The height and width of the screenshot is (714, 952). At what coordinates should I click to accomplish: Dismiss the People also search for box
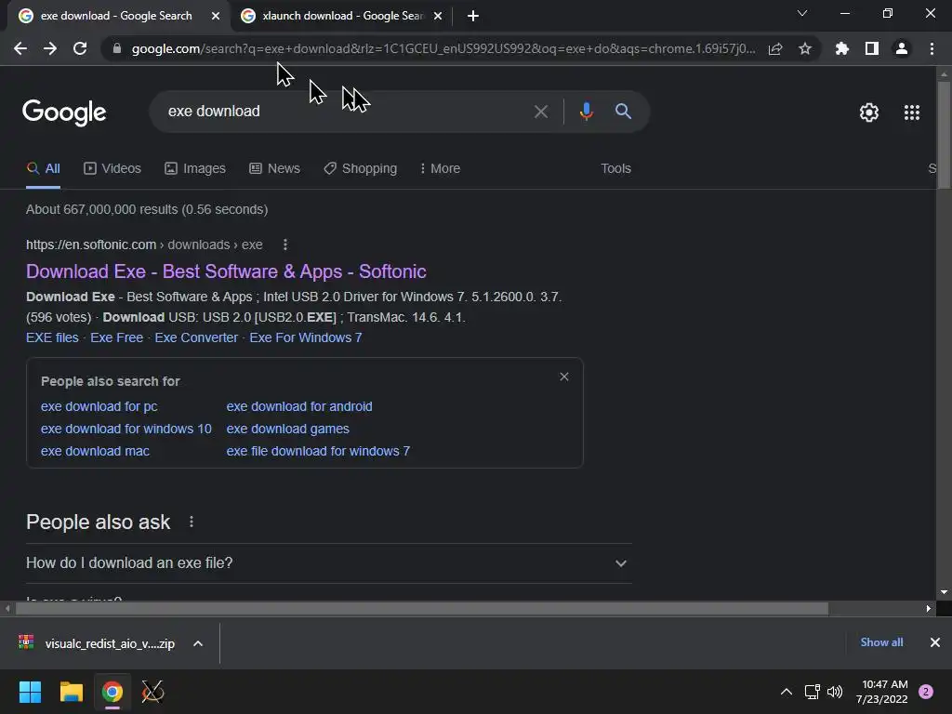point(564,377)
